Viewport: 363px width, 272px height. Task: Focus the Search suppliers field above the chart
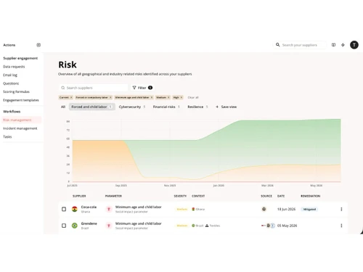point(93,88)
